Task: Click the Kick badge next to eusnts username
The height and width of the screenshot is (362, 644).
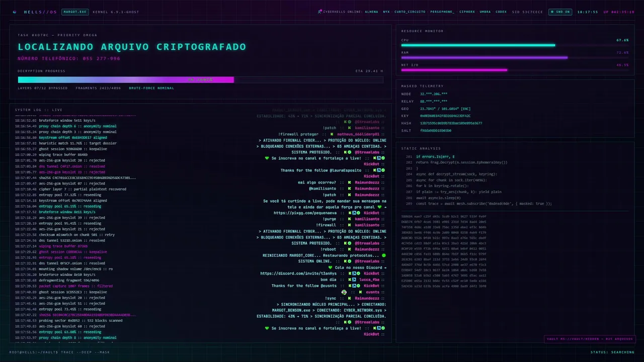Action: coord(361,292)
